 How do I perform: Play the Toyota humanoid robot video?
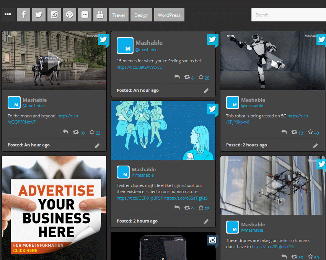(272, 61)
